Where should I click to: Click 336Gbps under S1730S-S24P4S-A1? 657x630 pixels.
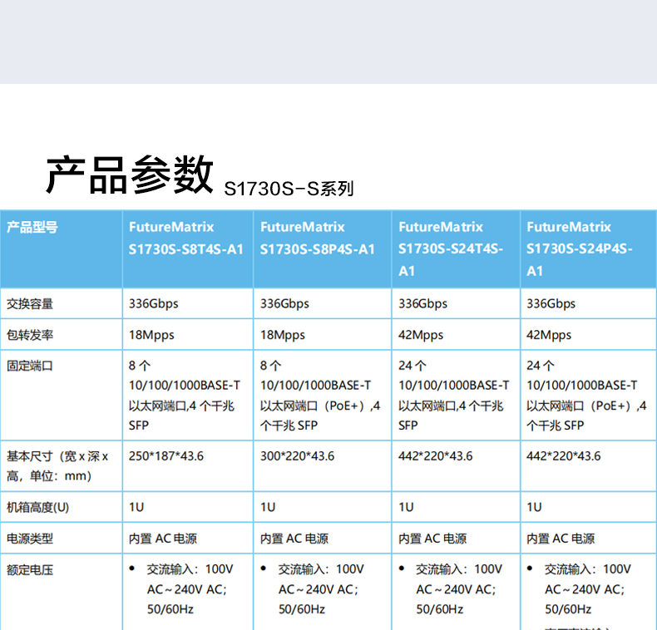pyautogui.click(x=551, y=303)
